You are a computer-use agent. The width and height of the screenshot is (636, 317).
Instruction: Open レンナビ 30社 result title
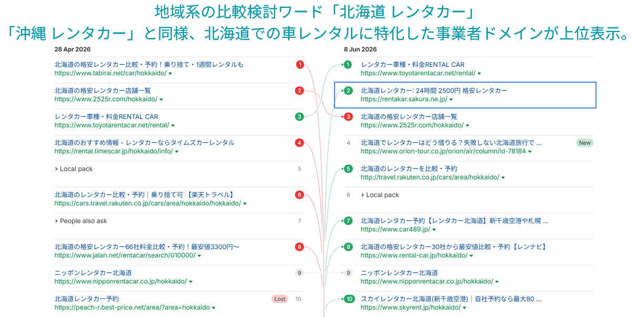[x=453, y=247]
